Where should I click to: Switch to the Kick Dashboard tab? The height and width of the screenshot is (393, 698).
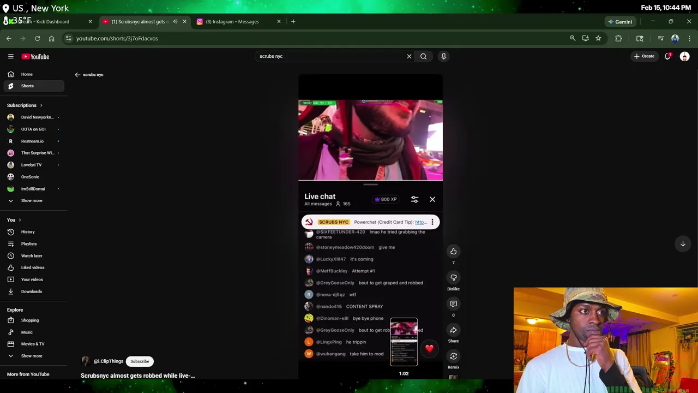pos(47,22)
